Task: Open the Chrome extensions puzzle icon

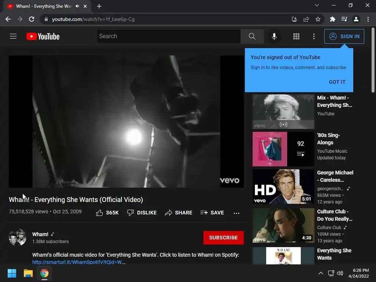Action: 332,19
